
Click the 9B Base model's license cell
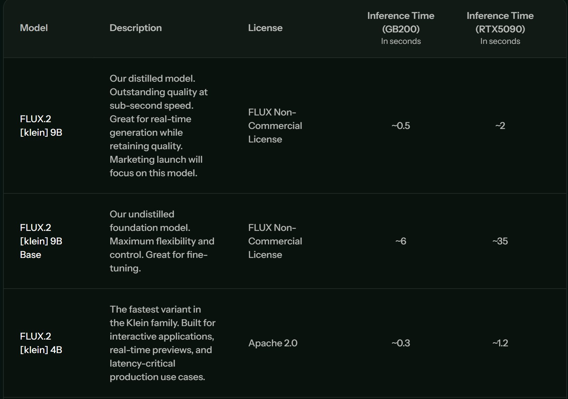click(x=275, y=241)
